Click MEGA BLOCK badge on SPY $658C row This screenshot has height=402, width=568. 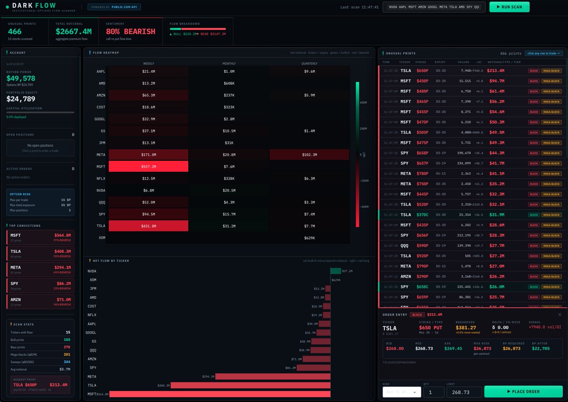(551, 287)
